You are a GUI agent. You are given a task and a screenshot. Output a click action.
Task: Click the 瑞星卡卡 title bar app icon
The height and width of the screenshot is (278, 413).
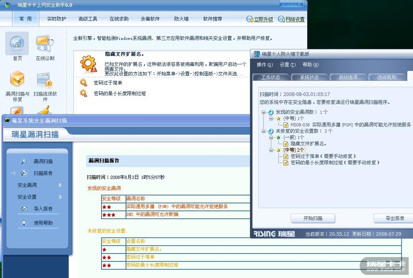7,5
